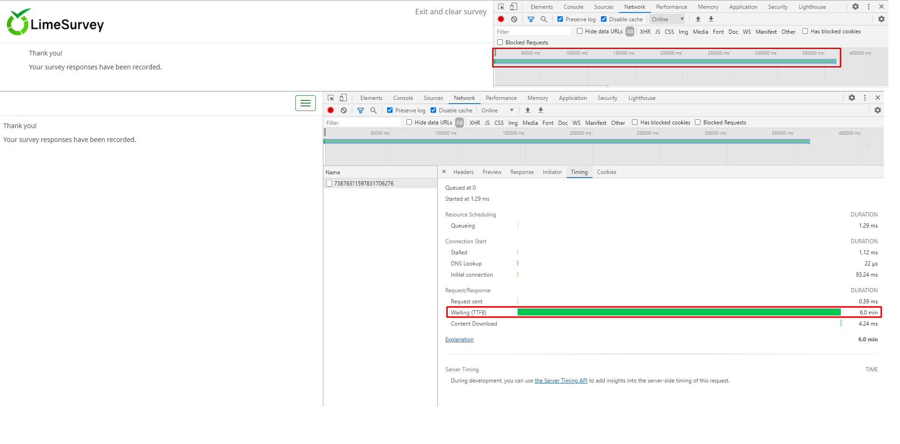
Task: Click the record button in lower DevTools toolbar
Action: coord(331,110)
